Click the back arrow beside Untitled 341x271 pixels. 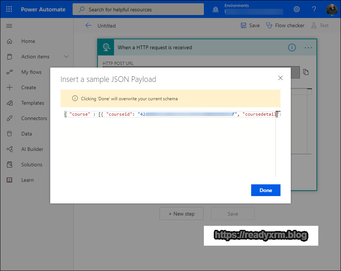[x=88, y=25]
